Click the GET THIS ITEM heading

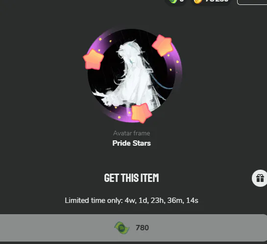pos(131,178)
